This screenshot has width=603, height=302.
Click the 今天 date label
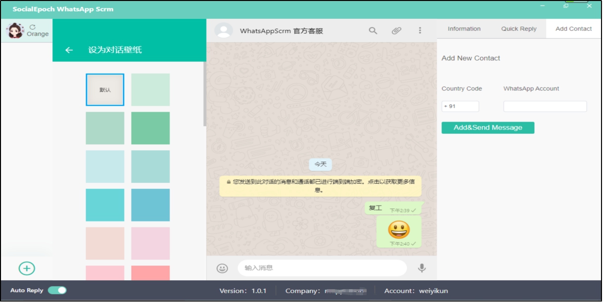(321, 165)
